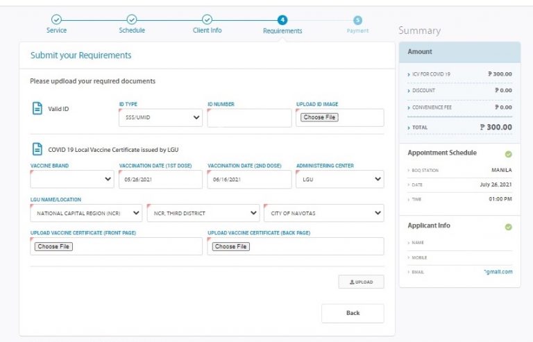Click the green check beside Appointment Schedule

pyautogui.click(x=508, y=153)
